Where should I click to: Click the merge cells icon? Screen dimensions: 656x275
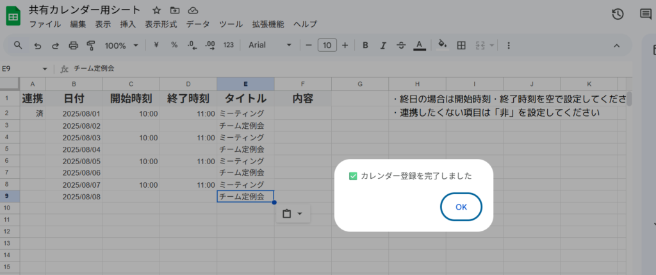[480, 46]
